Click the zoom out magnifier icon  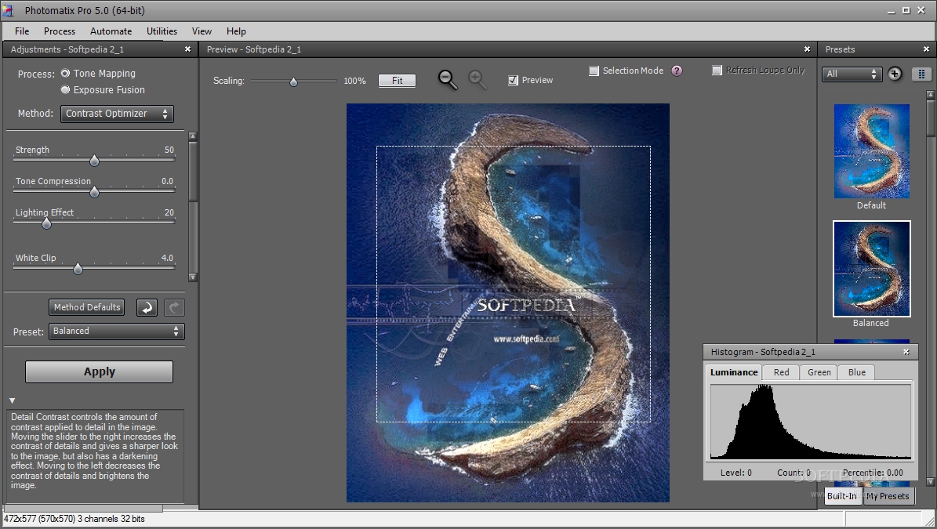click(x=448, y=79)
